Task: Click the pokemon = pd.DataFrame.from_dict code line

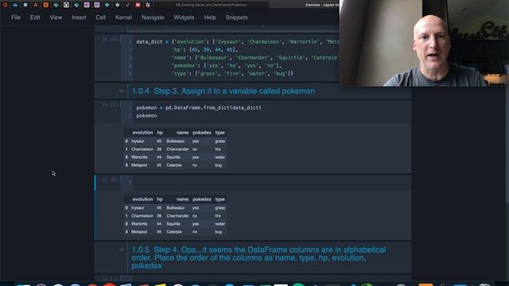Action: point(199,108)
